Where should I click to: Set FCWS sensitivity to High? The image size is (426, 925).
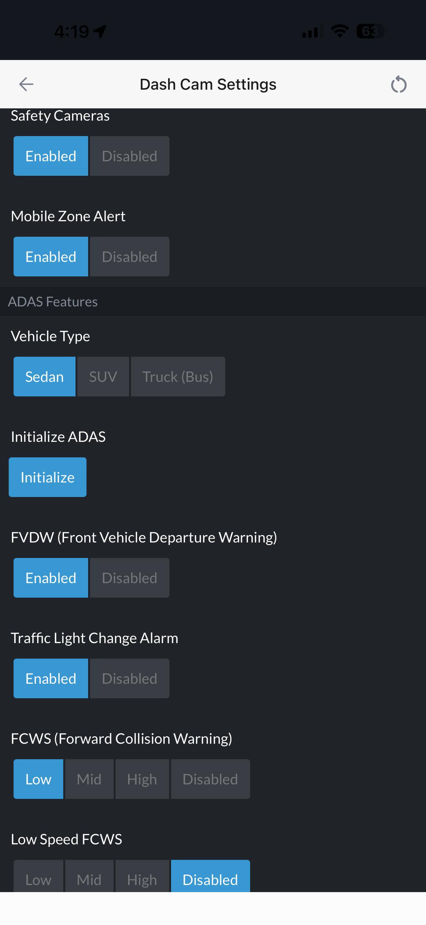[x=142, y=779]
